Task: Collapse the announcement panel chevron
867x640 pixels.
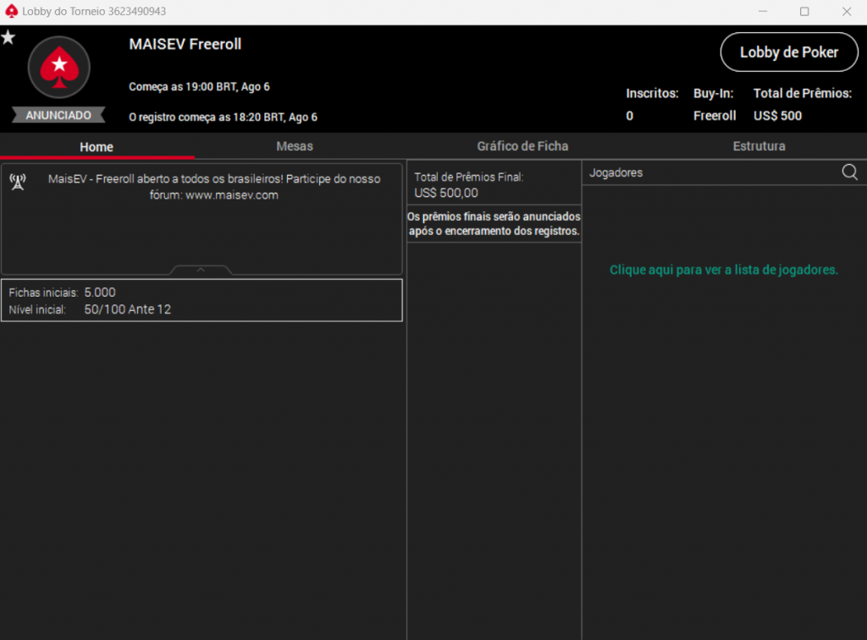Action: 201,270
